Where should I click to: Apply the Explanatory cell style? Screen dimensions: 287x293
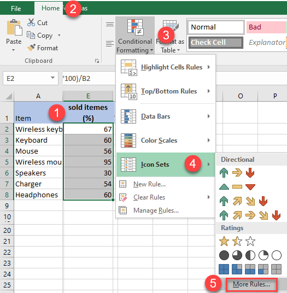coord(267,43)
